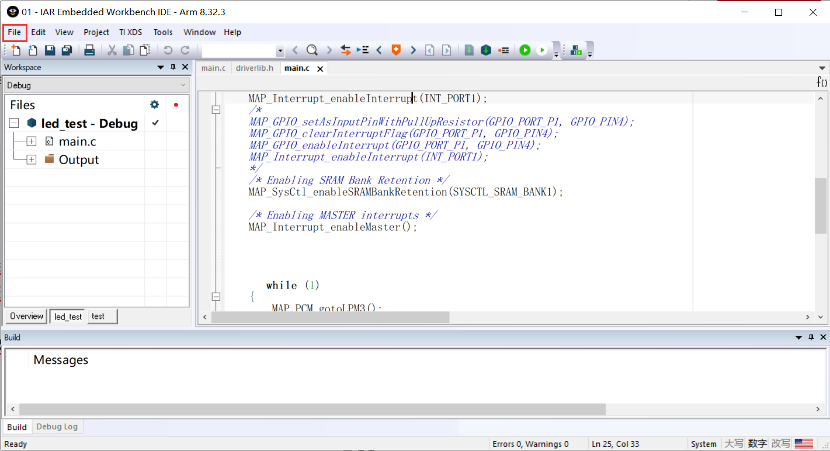
Task: Cut the selected text
Action: pyautogui.click(x=112, y=50)
